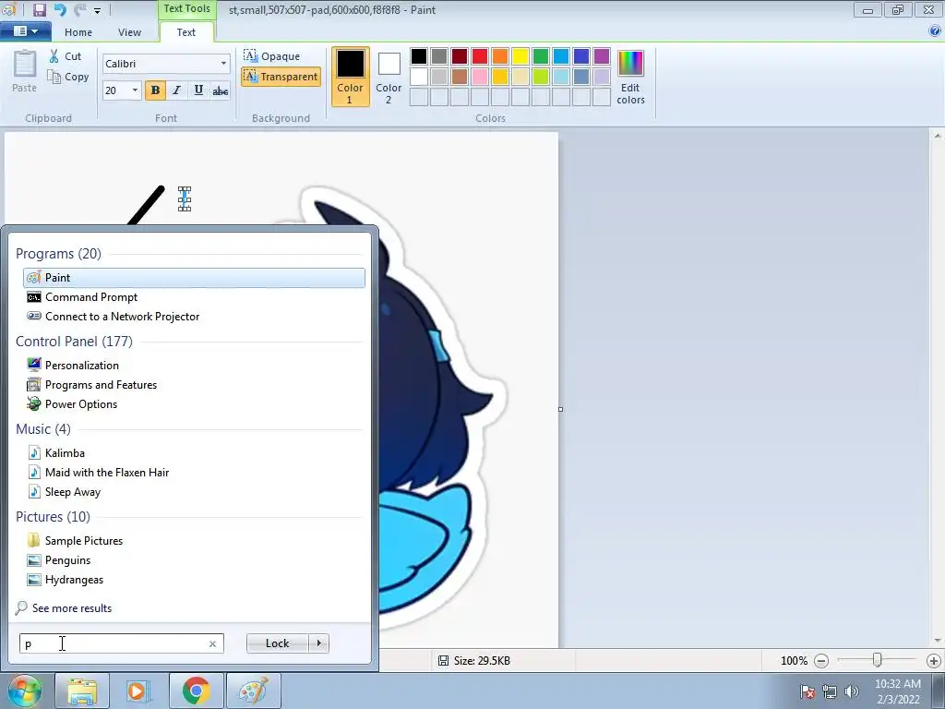The image size is (945, 709).
Task: Click the Lock button
Action: [277, 643]
